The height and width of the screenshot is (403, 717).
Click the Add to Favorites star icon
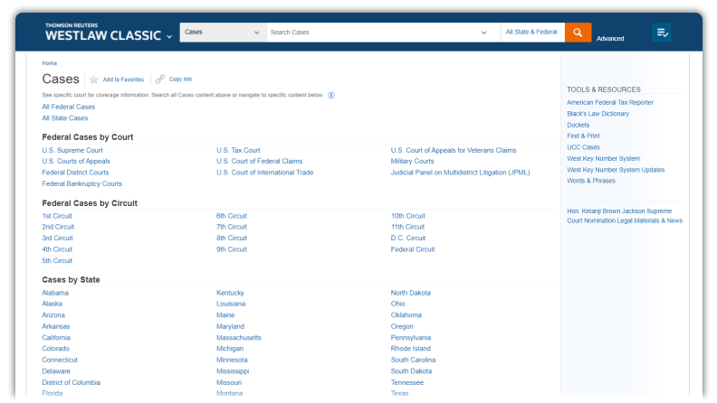tap(94, 80)
